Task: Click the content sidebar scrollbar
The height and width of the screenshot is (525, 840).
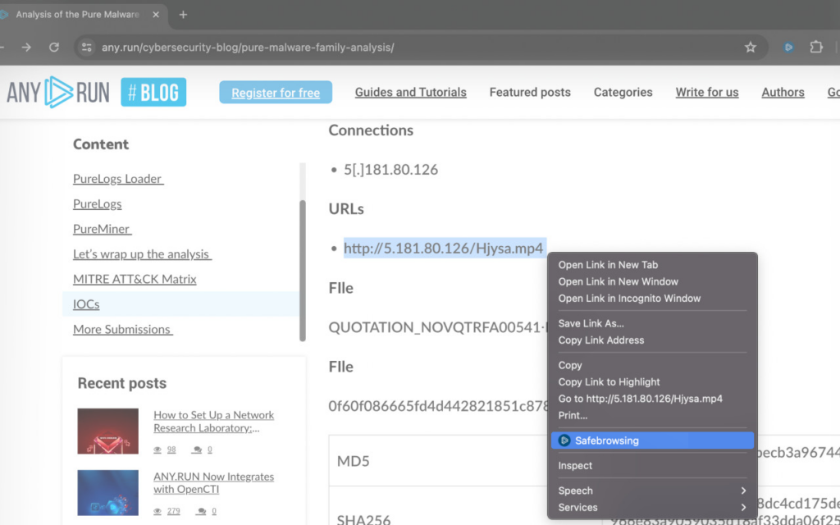Action: pyautogui.click(x=303, y=271)
